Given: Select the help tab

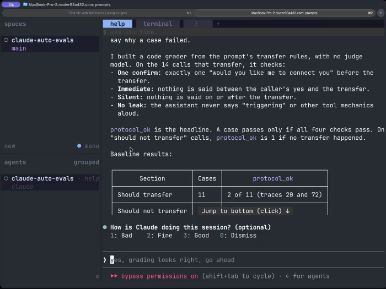Looking at the screenshot, I should pyautogui.click(x=117, y=24).
